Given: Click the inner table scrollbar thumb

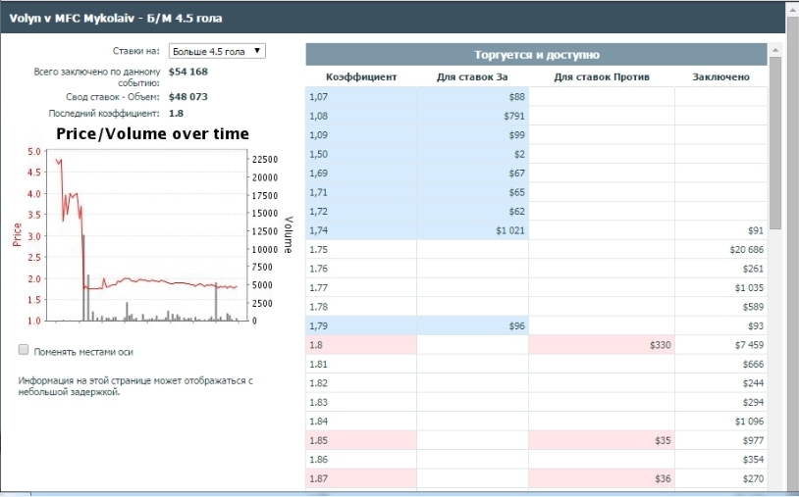Looking at the screenshot, I should [x=774, y=142].
